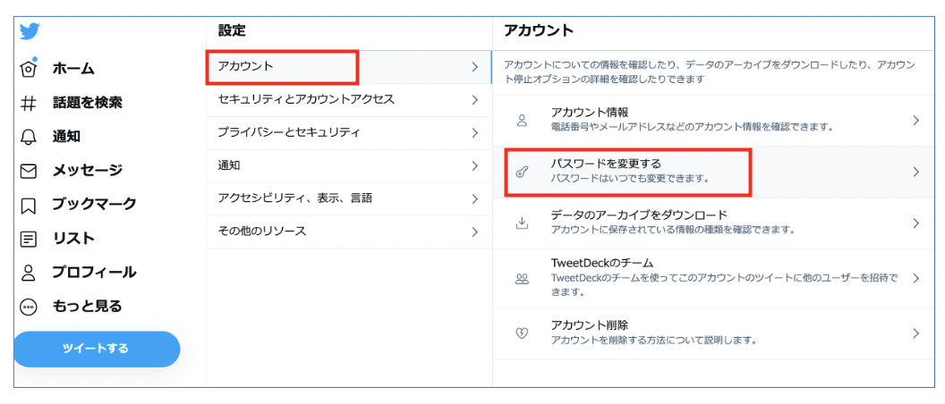The height and width of the screenshot is (404, 945).
Task: Click the broken heart icon beside アカウント削除
Action: [x=522, y=333]
